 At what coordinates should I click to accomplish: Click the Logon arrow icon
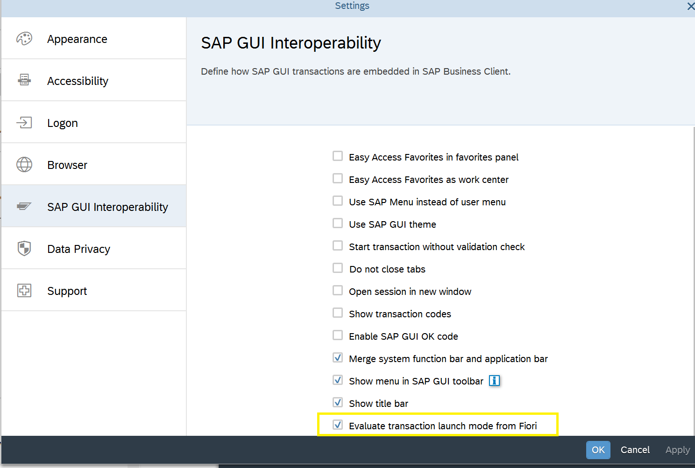[24, 123]
